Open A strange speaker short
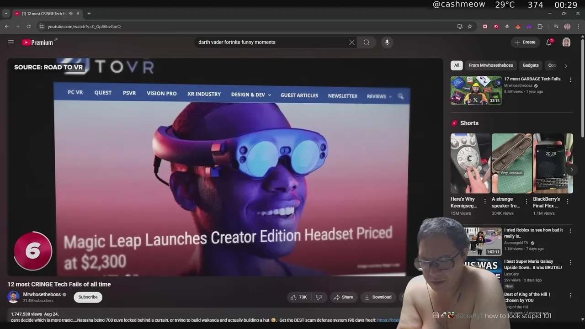 [x=511, y=163]
